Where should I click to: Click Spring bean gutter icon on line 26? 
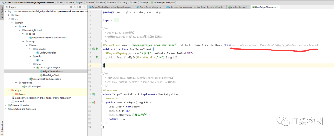tap(94, 94)
